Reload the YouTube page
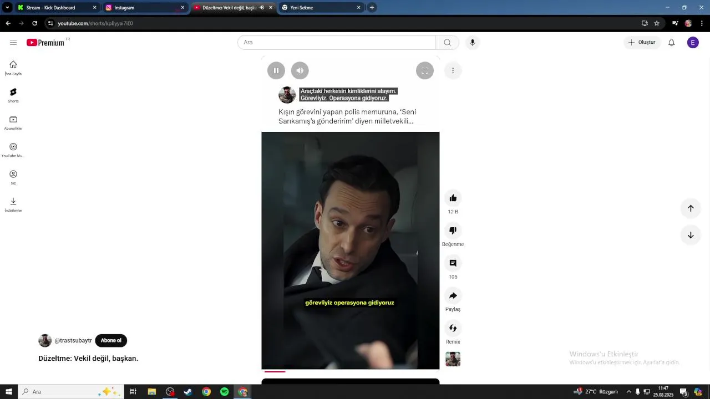The width and height of the screenshot is (710, 399). tap(34, 23)
